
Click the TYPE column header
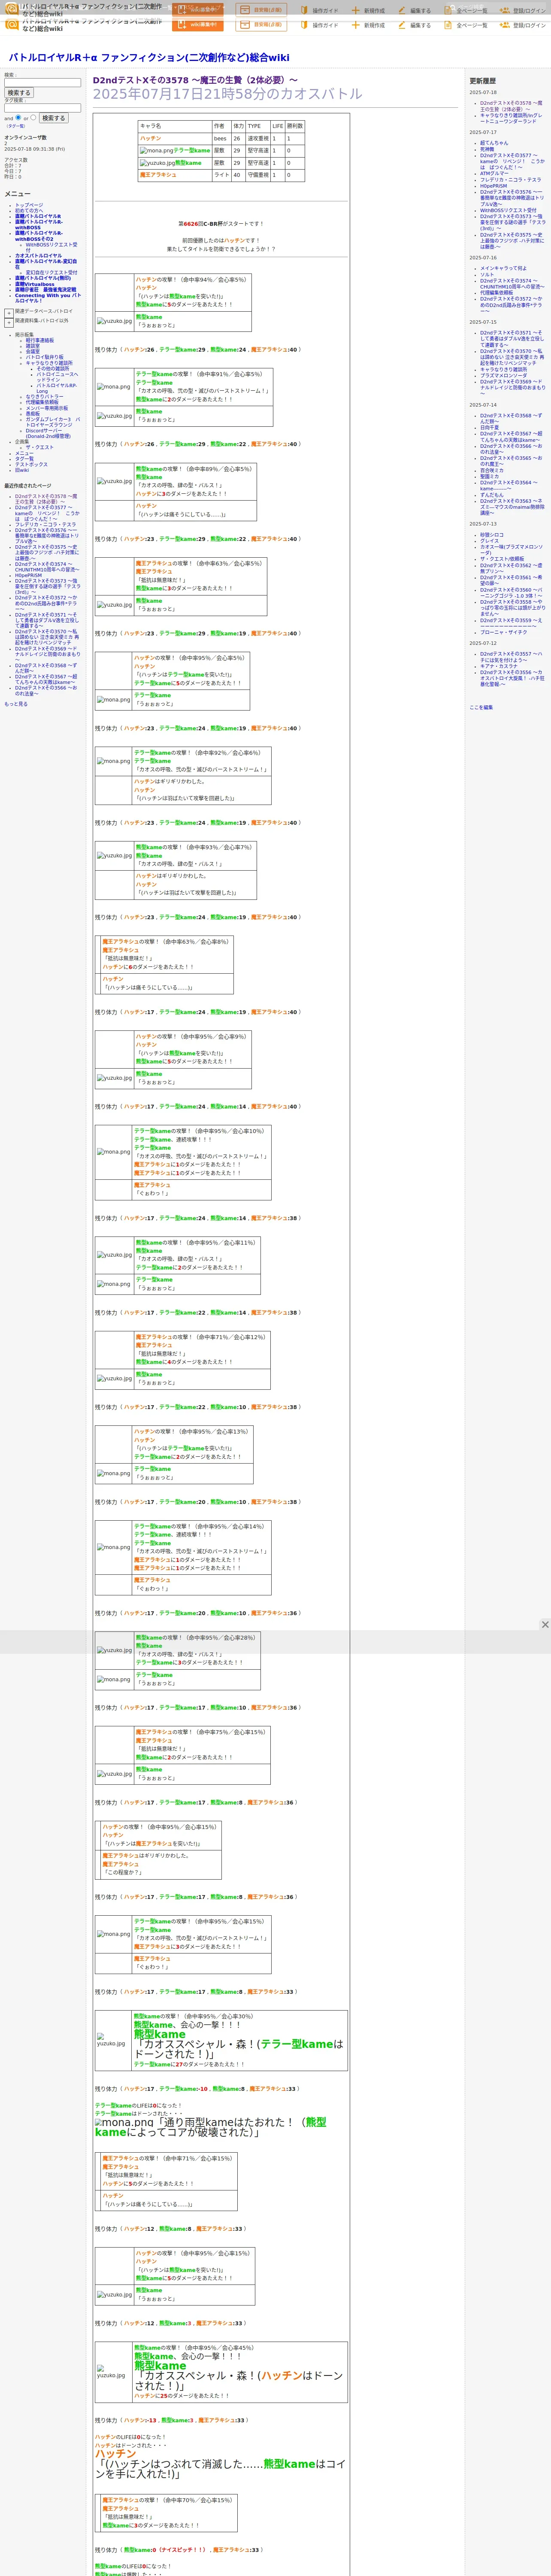[x=254, y=126]
